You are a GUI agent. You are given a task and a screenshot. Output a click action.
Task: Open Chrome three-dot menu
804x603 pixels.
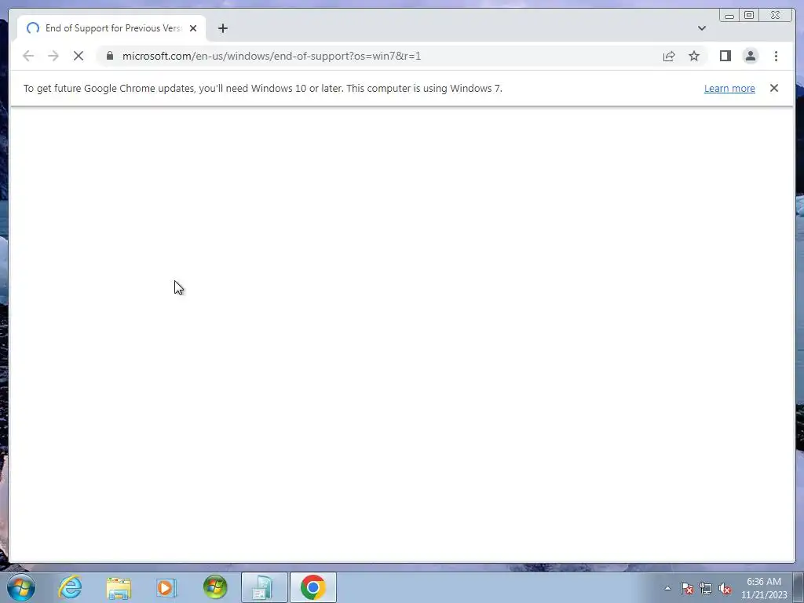(776, 56)
